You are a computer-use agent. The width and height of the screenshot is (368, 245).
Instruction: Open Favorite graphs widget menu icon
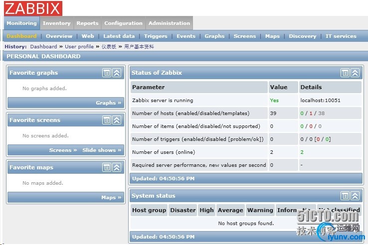107,73
